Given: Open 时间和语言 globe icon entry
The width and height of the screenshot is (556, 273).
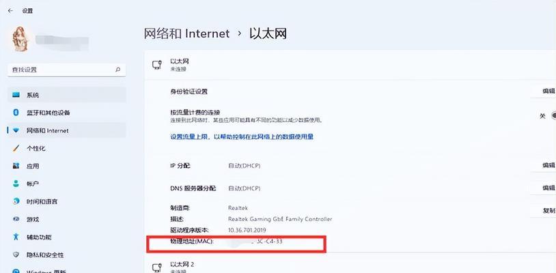Looking at the screenshot, I should (x=16, y=201).
